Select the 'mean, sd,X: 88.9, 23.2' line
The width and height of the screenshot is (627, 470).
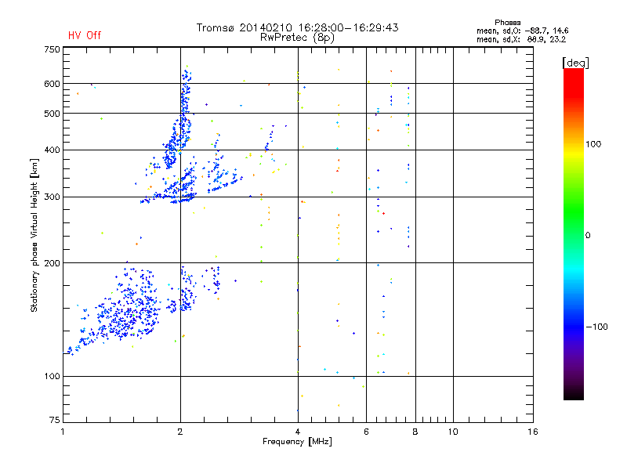521,39
